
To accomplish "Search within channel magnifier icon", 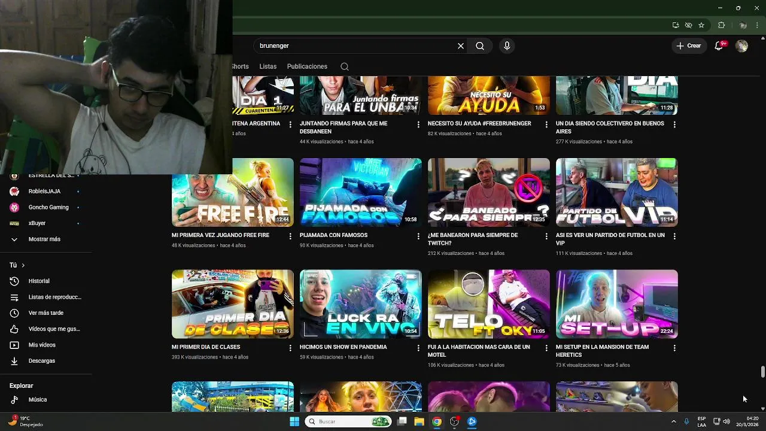I will tap(345, 66).
